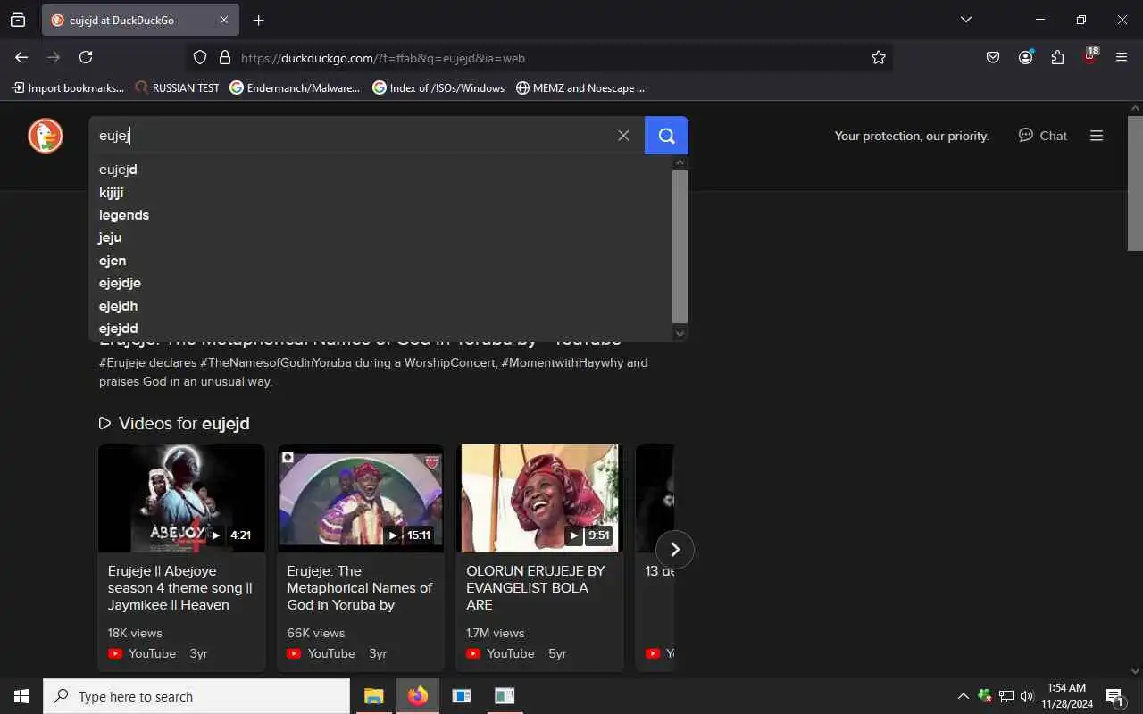Open a new tab
This screenshot has width=1143, height=714.
point(258,20)
